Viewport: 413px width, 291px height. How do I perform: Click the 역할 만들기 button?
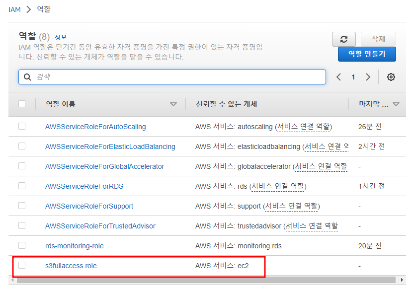[367, 54]
